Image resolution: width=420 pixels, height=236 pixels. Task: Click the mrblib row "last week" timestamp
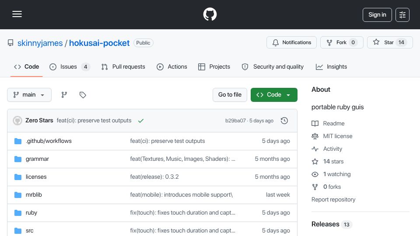pos(278,195)
